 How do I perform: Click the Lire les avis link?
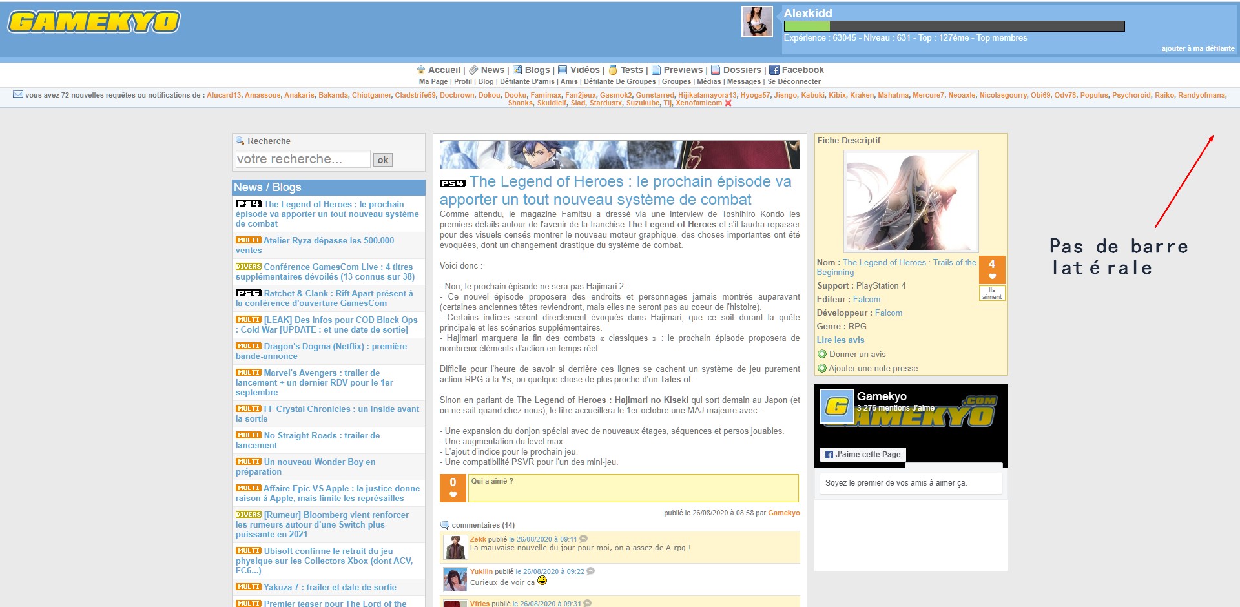click(x=840, y=340)
